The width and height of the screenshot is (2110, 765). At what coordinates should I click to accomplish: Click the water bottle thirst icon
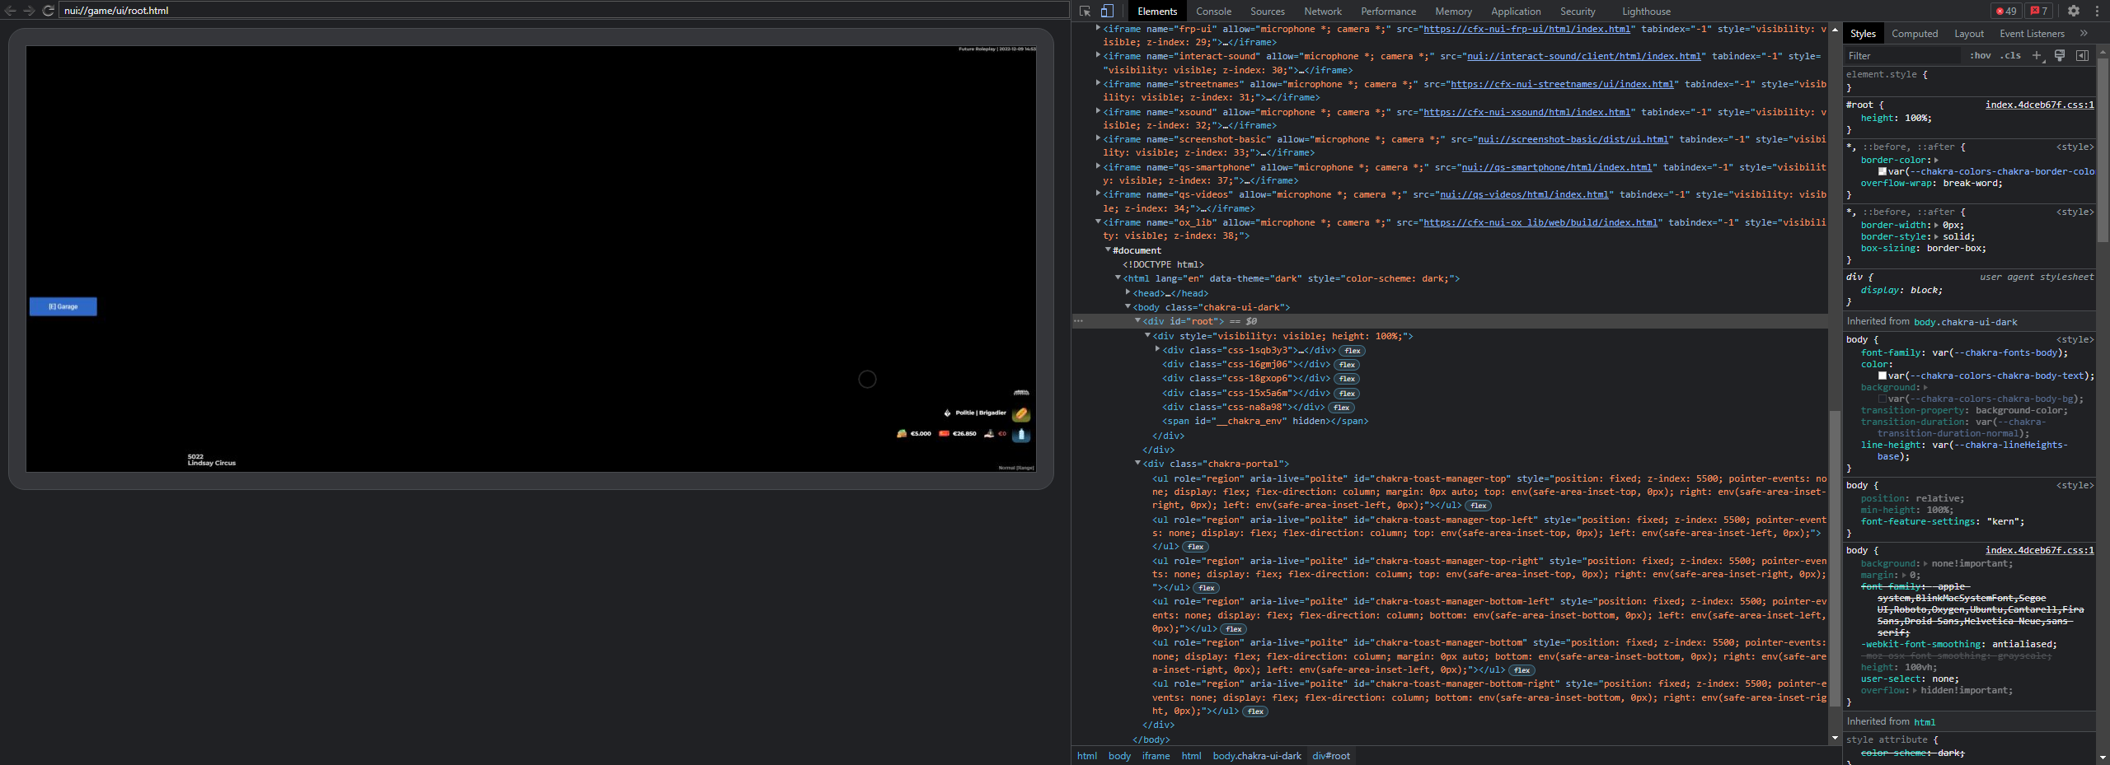pyautogui.click(x=1021, y=435)
